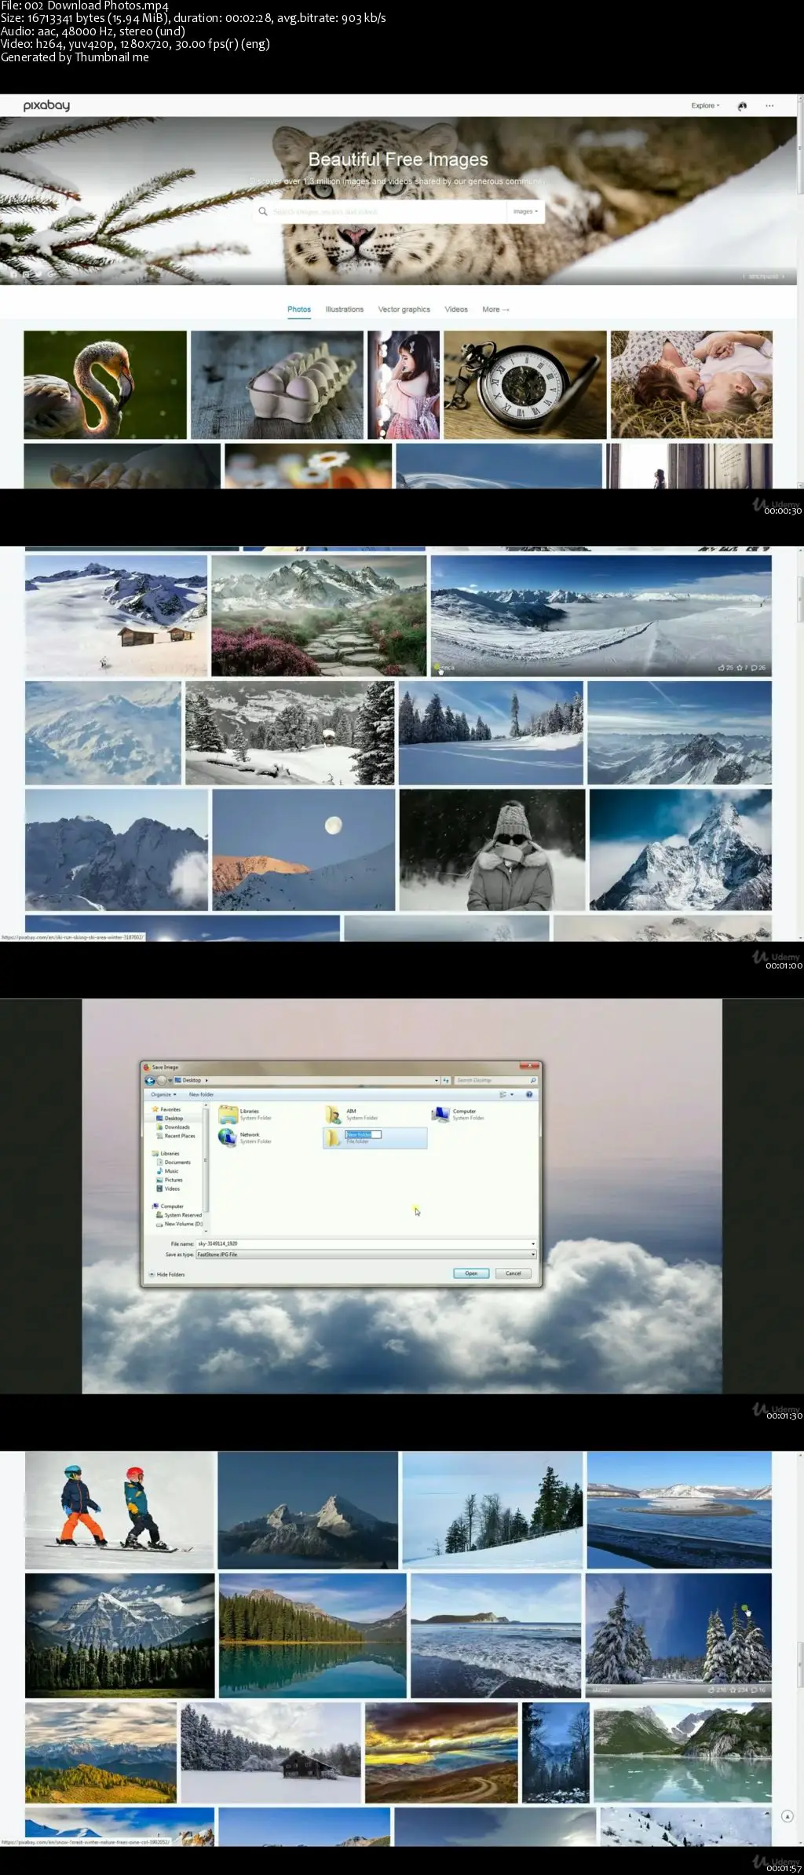This screenshot has width=804, height=1875.
Task: Open the Computer system folder icon
Action: pos(440,1114)
